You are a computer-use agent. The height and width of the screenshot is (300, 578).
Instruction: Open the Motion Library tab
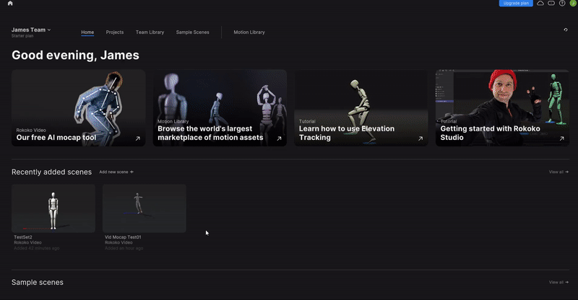click(x=249, y=32)
